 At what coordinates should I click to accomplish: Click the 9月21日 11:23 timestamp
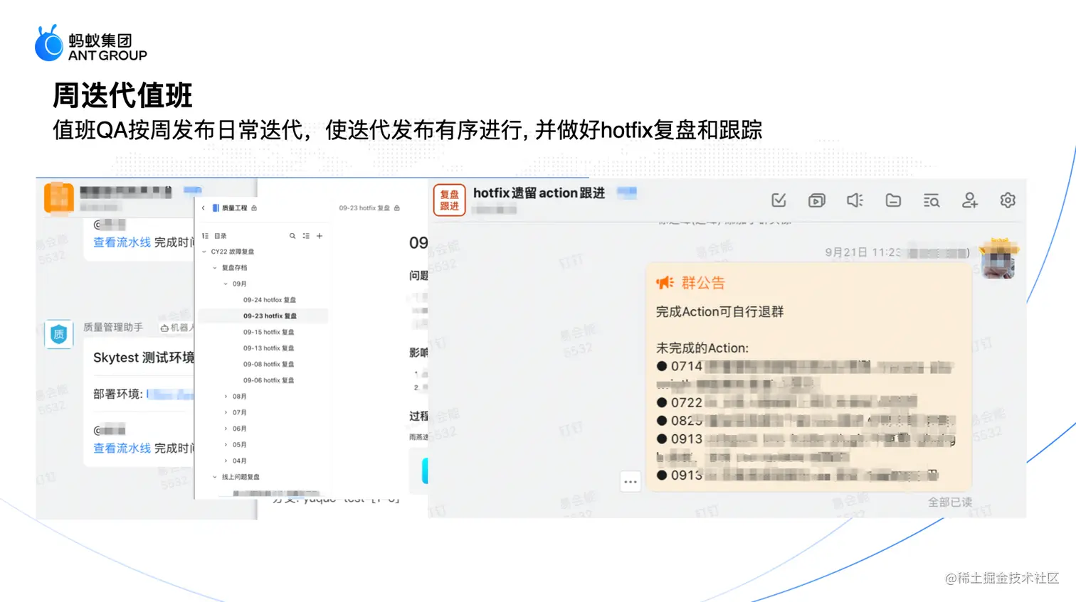[x=863, y=252]
